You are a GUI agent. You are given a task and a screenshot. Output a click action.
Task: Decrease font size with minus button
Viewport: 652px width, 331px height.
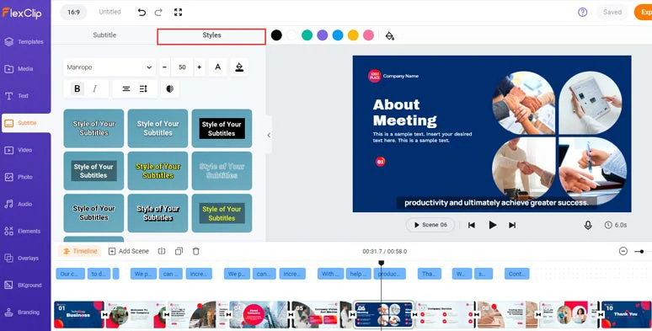[x=164, y=67]
